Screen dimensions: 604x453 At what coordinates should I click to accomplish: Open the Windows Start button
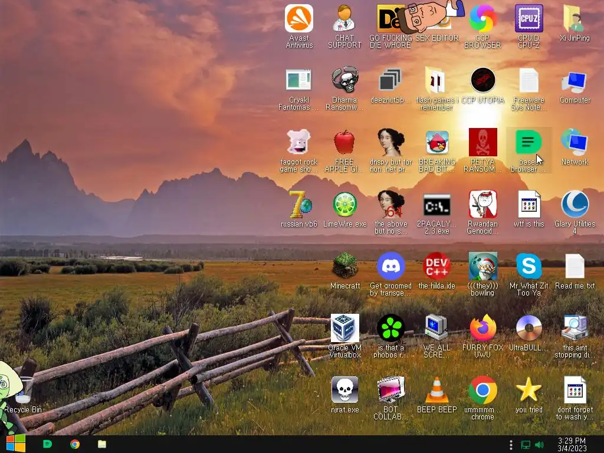pos(15,444)
